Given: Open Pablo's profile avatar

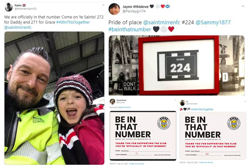Looking at the screenshot, I should click(9, 7).
